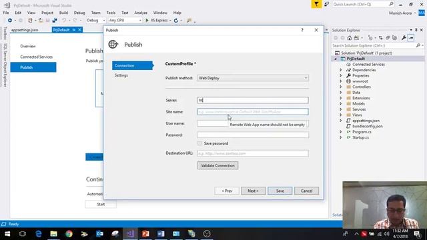
Task: Click the Preview Selected Items icon
Action: (x=411, y=38)
